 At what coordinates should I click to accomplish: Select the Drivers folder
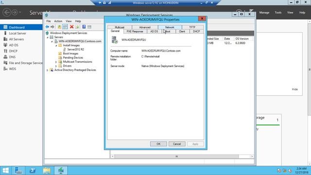(x=67, y=66)
